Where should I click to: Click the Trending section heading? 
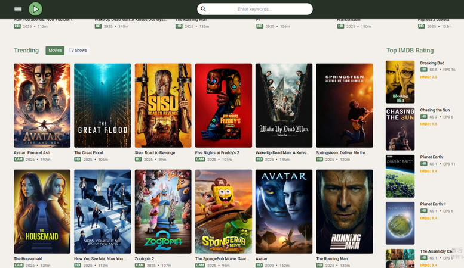coord(26,51)
